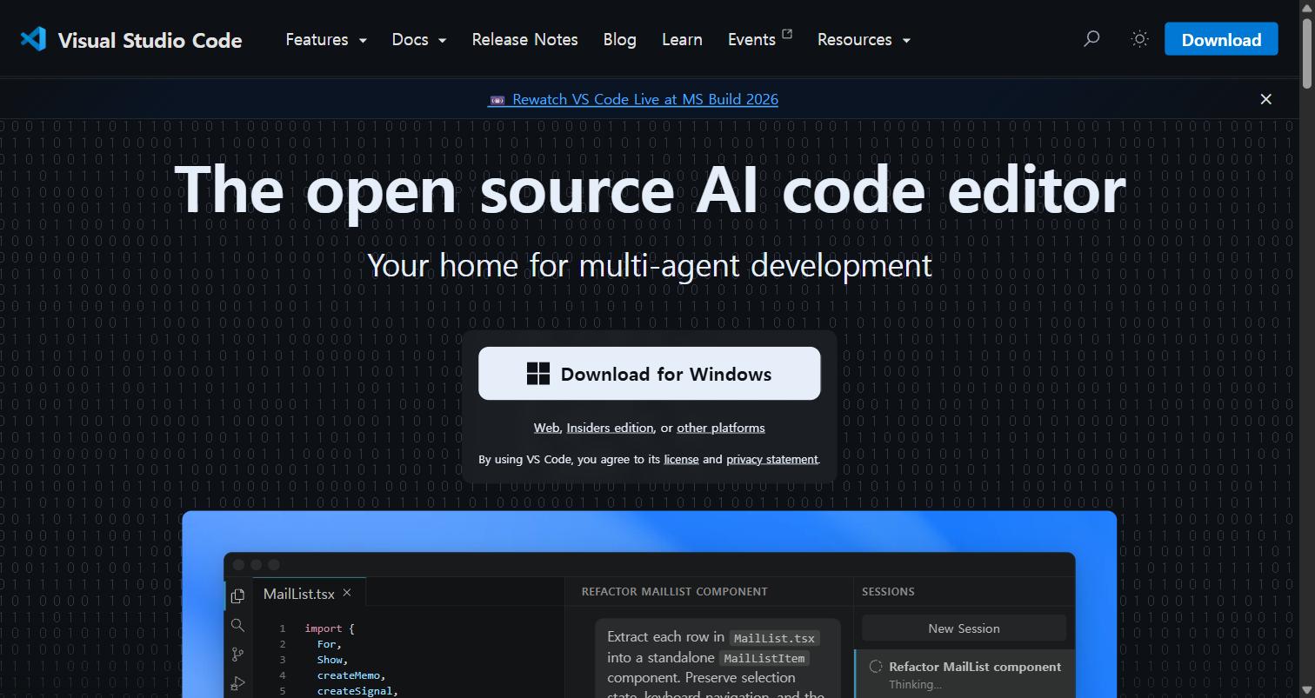1315x698 pixels.
Task: Open the Learn page
Action: 682,40
